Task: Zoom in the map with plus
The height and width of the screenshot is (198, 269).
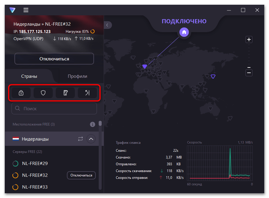Action: coord(249,39)
